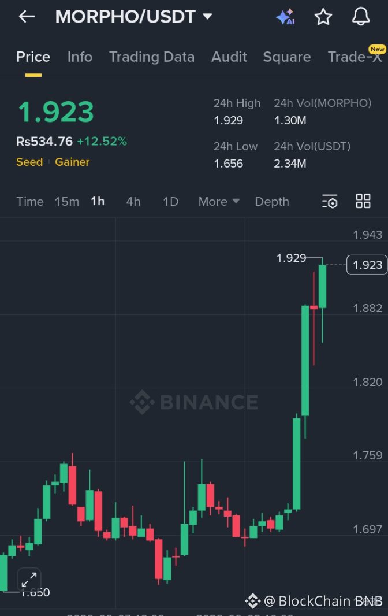This screenshot has height=616, width=388.
Task: Select the 4h chart interval
Action: [133, 202]
